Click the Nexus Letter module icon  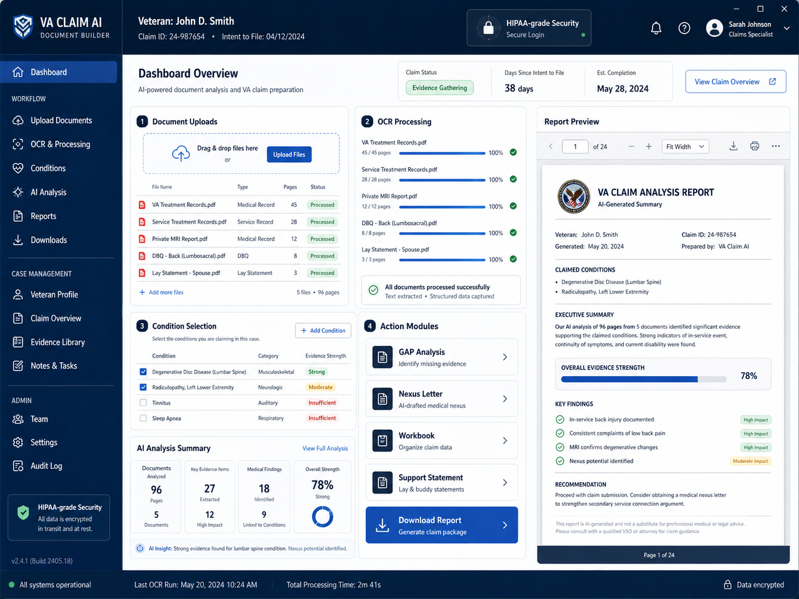coord(382,399)
